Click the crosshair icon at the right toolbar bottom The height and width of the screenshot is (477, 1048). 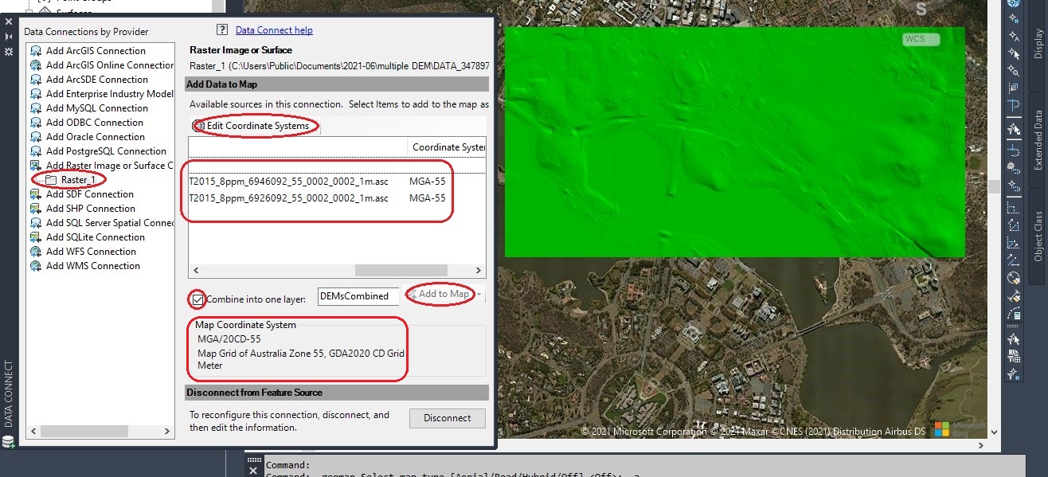tap(1013, 373)
